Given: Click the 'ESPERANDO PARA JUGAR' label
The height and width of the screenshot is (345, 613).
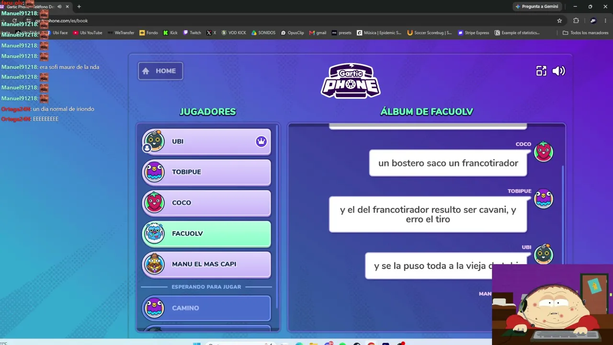Looking at the screenshot, I should pos(206,287).
